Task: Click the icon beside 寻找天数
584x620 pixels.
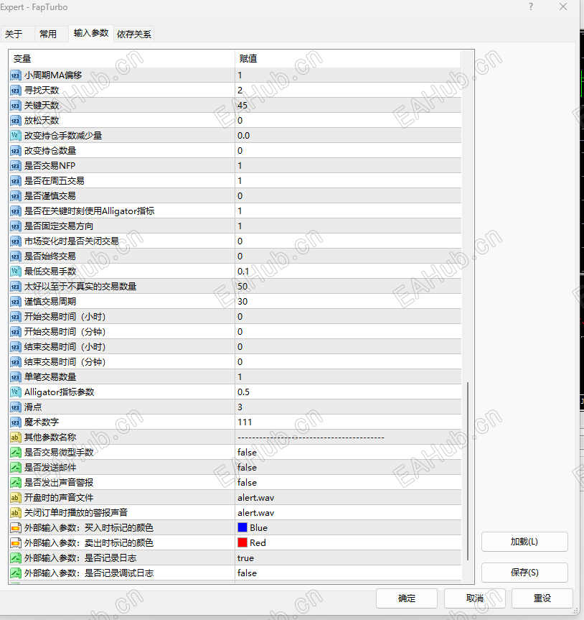Action: 15,90
